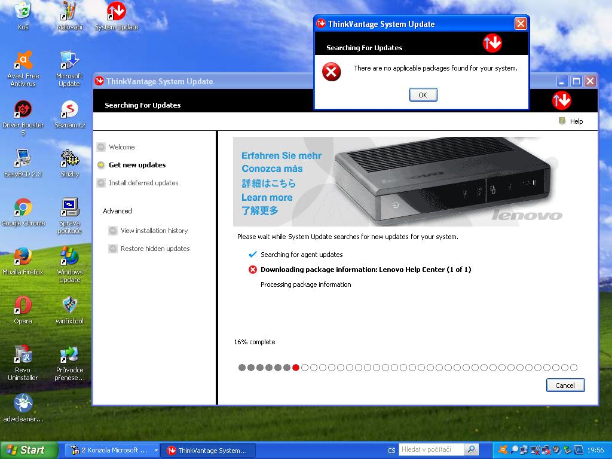Minimize the ThinkVantage System Update main window
The height and width of the screenshot is (459, 612).
pyautogui.click(x=562, y=81)
